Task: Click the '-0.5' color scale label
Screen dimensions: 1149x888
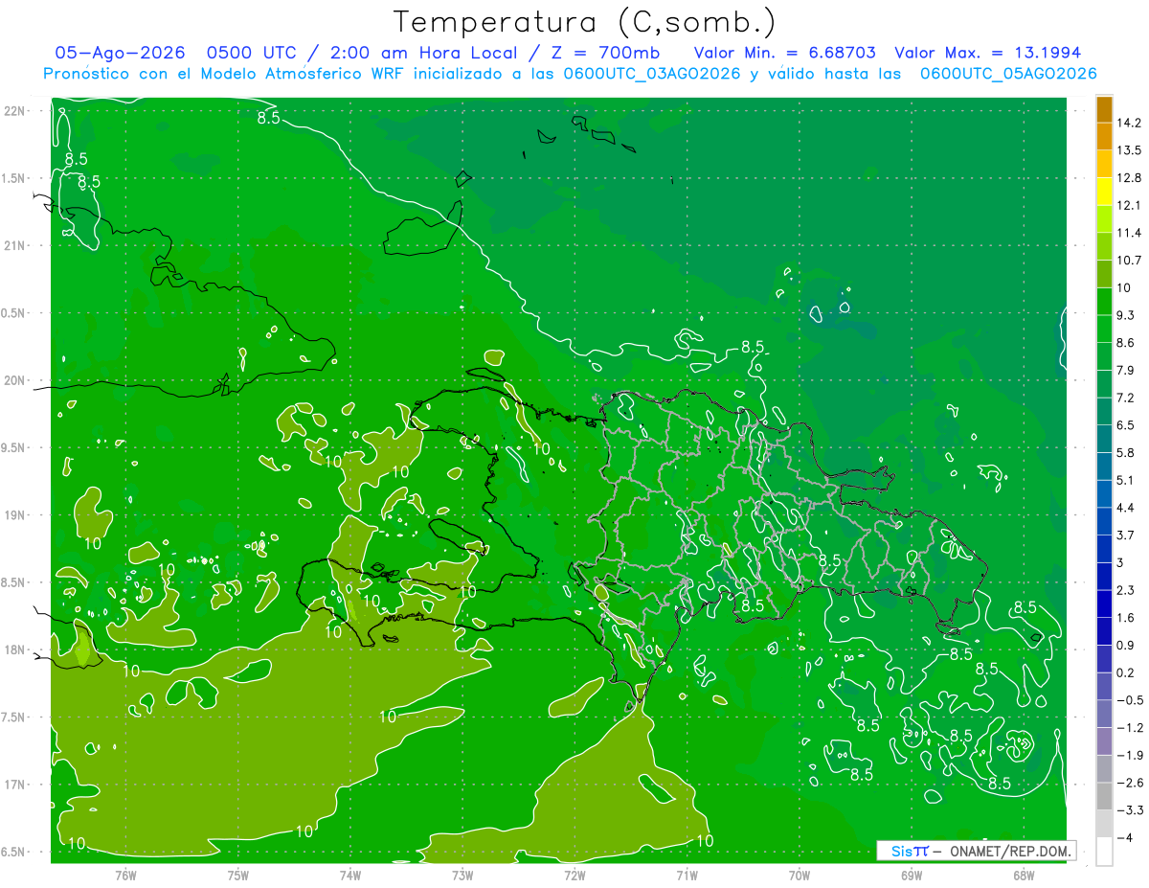Action: click(x=1130, y=700)
